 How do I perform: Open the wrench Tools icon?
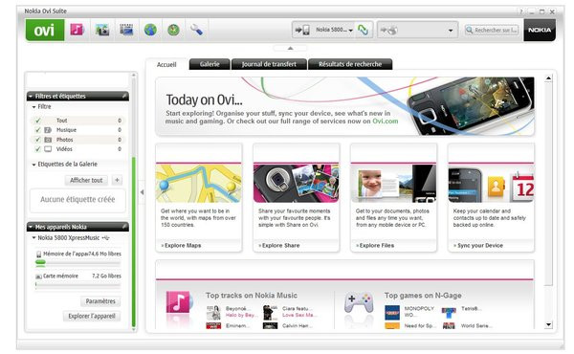(196, 30)
